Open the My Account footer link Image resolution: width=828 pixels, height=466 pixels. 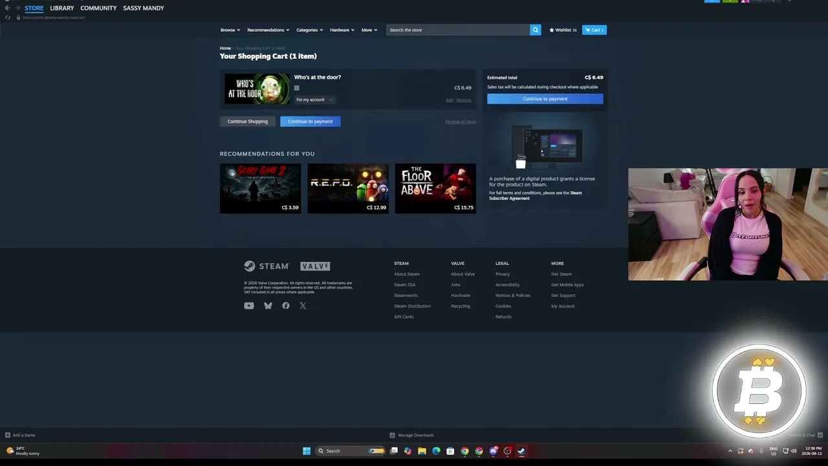pos(563,306)
